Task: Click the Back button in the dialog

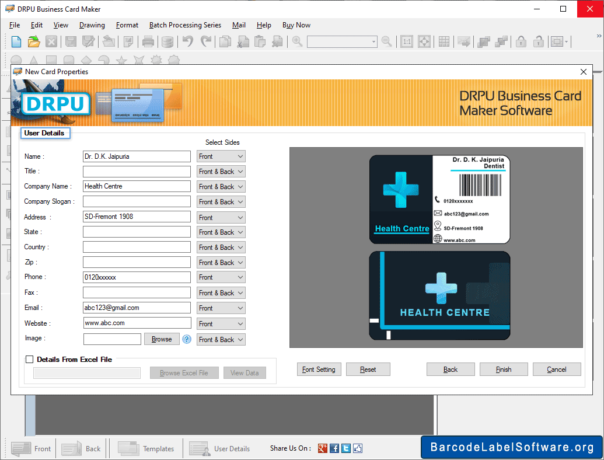Action: [x=451, y=370]
